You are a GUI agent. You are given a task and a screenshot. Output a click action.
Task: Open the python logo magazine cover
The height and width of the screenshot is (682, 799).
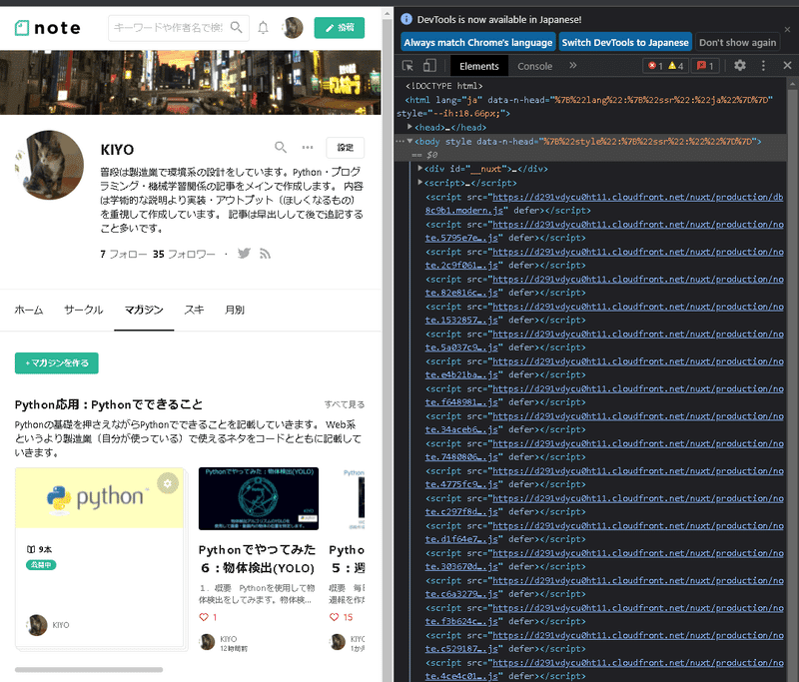tap(99, 497)
